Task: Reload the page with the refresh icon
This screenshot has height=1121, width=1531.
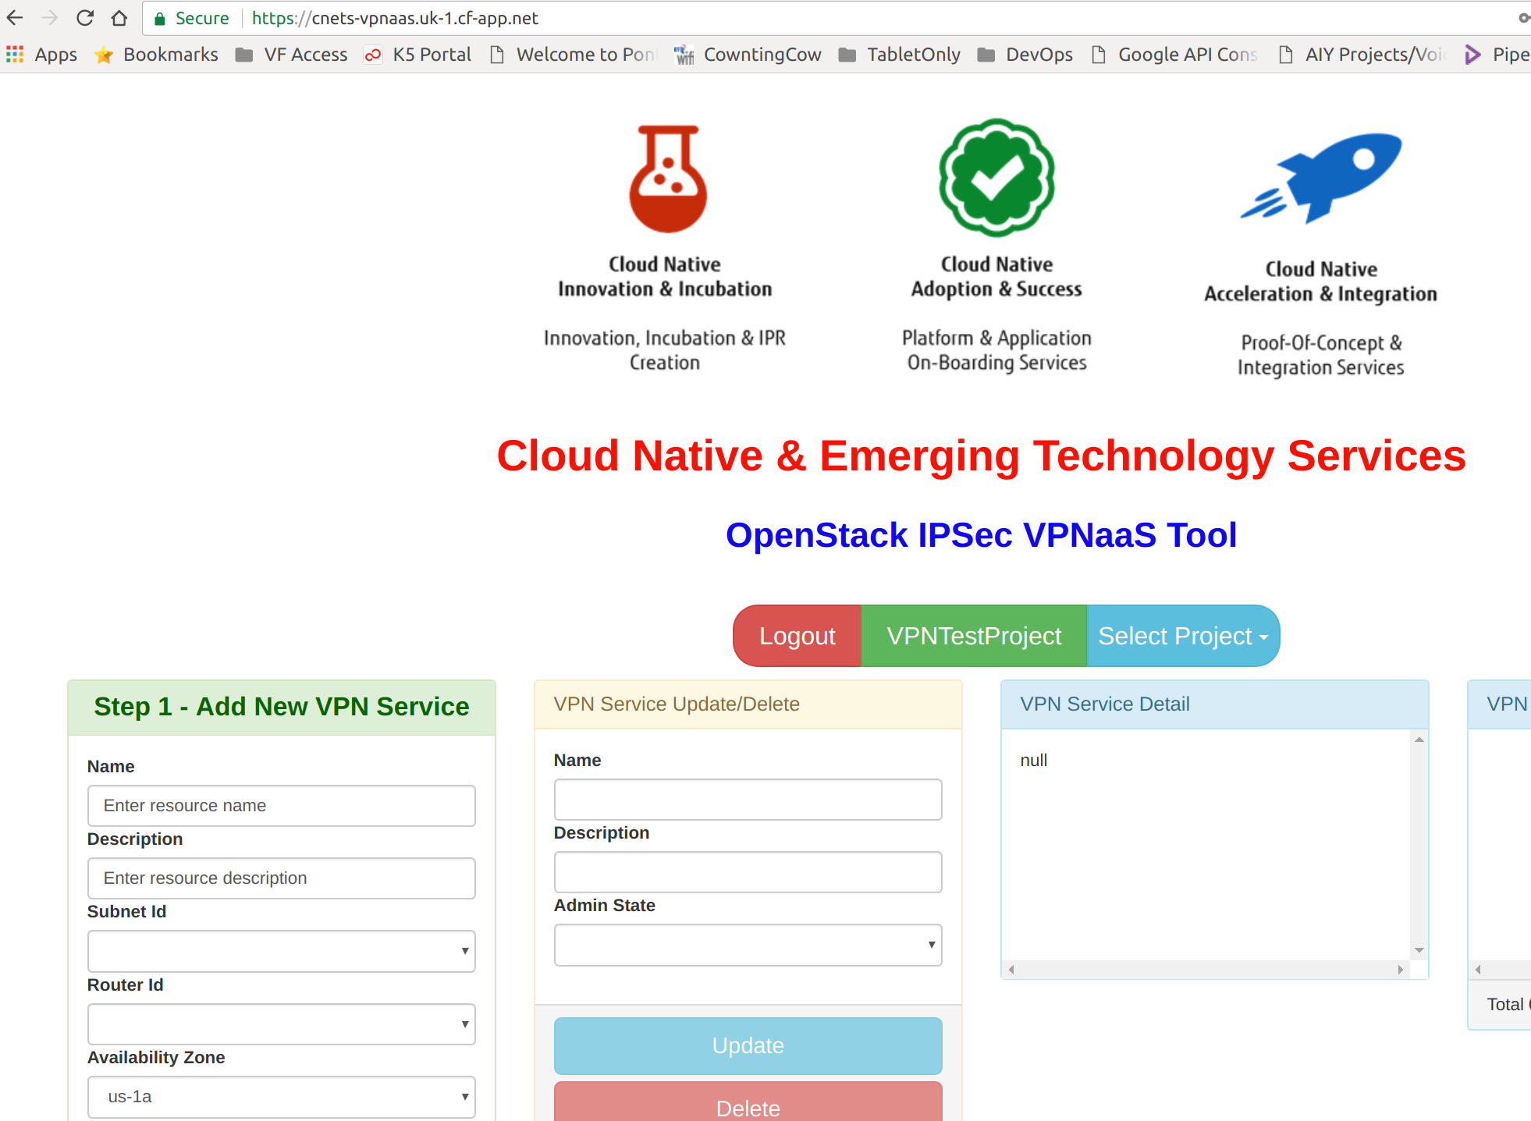Action: [85, 18]
